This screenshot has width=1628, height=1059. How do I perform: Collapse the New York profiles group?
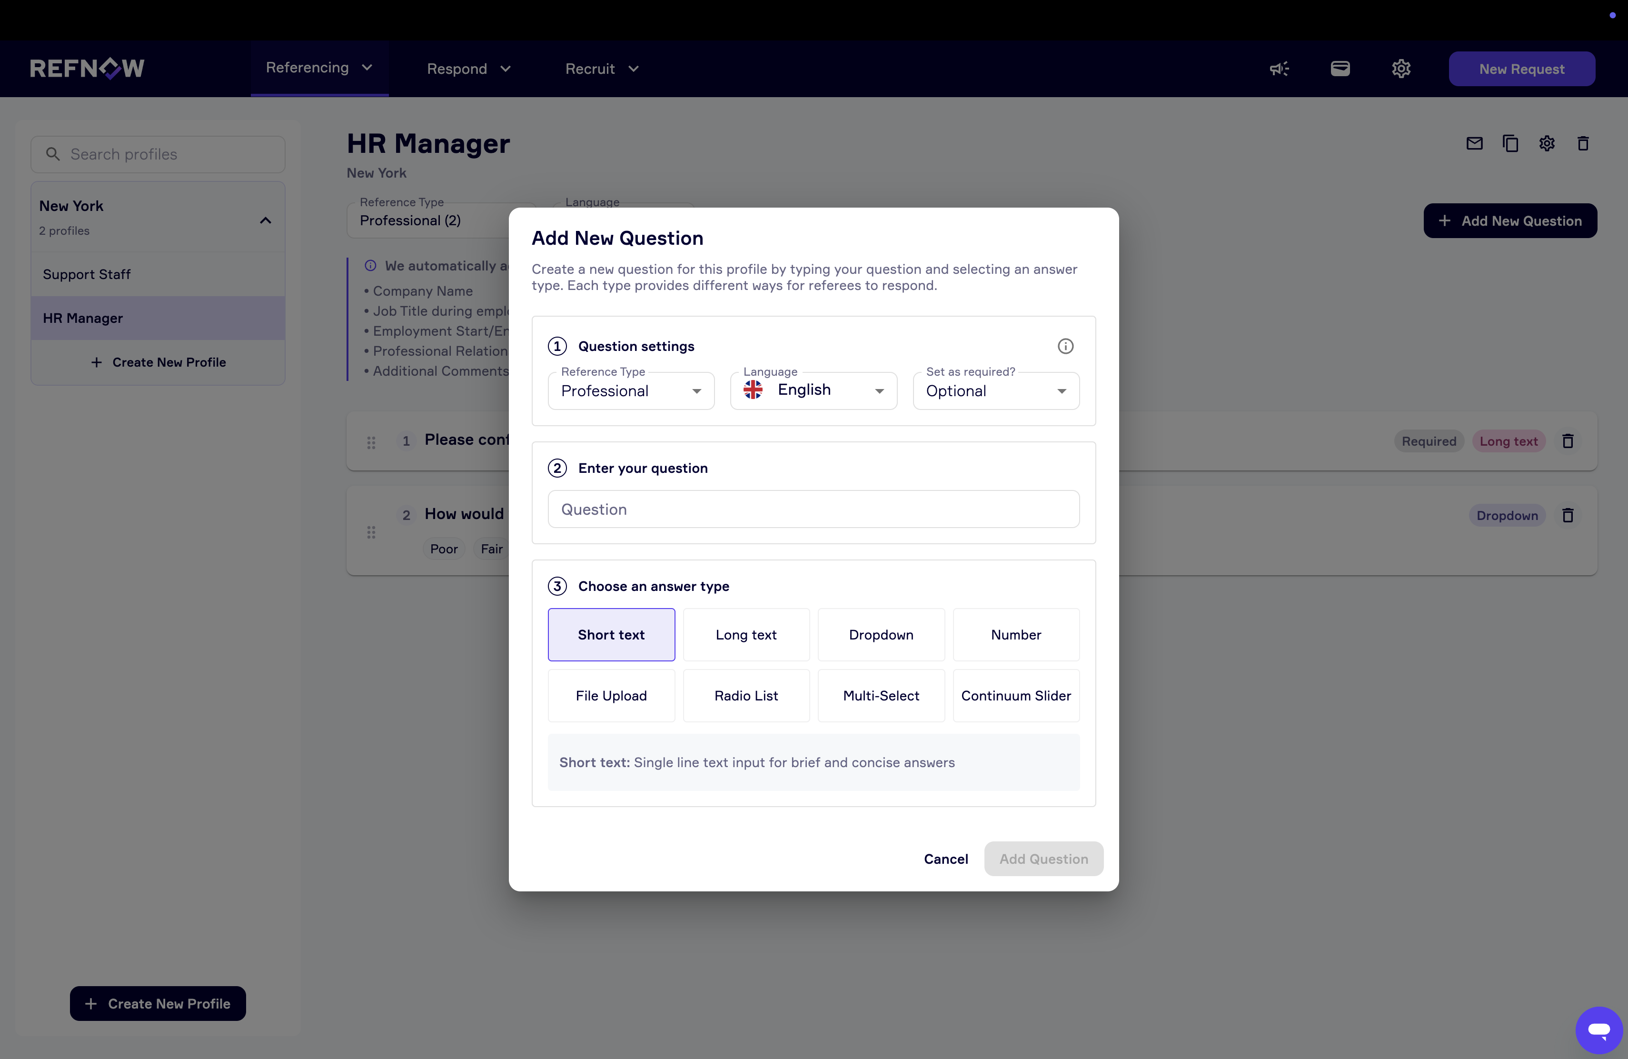click(x=266, y=220)
